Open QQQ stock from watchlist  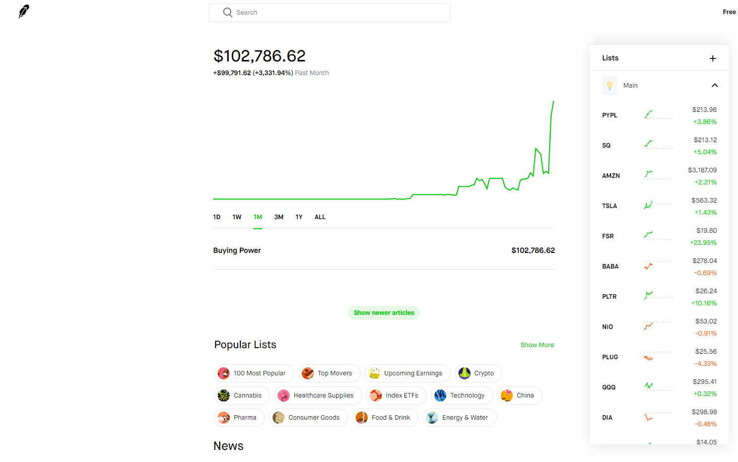click(x=659, y=387)
